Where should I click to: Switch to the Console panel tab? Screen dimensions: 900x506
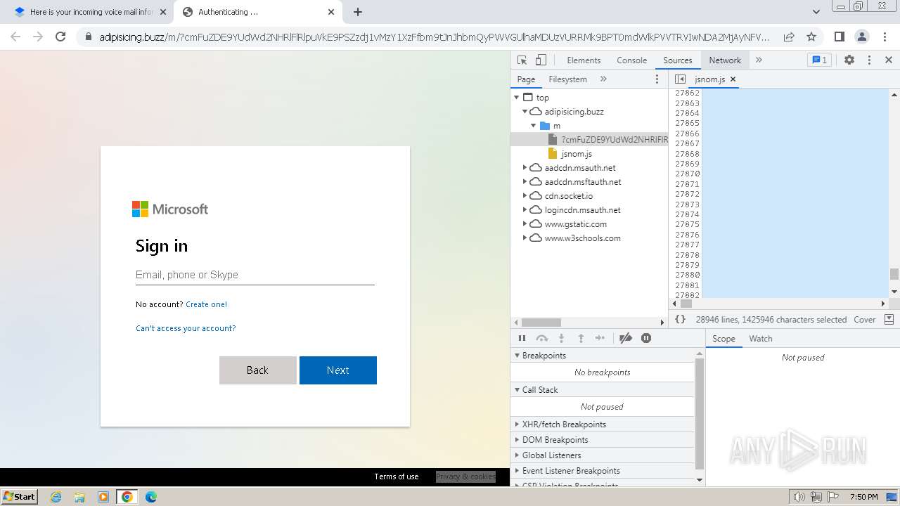(631, 60)
